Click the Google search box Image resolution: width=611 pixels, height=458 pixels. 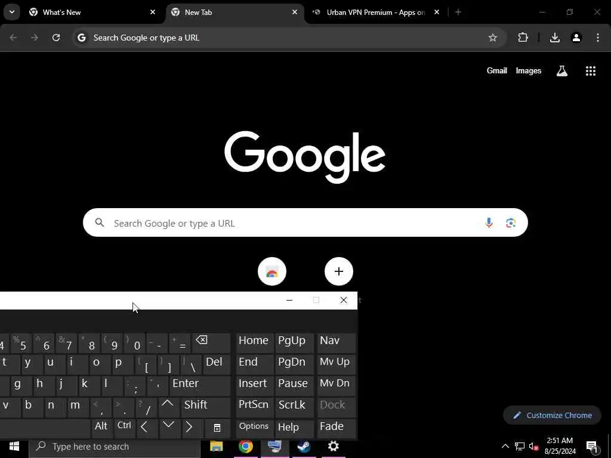pos(305,223)
